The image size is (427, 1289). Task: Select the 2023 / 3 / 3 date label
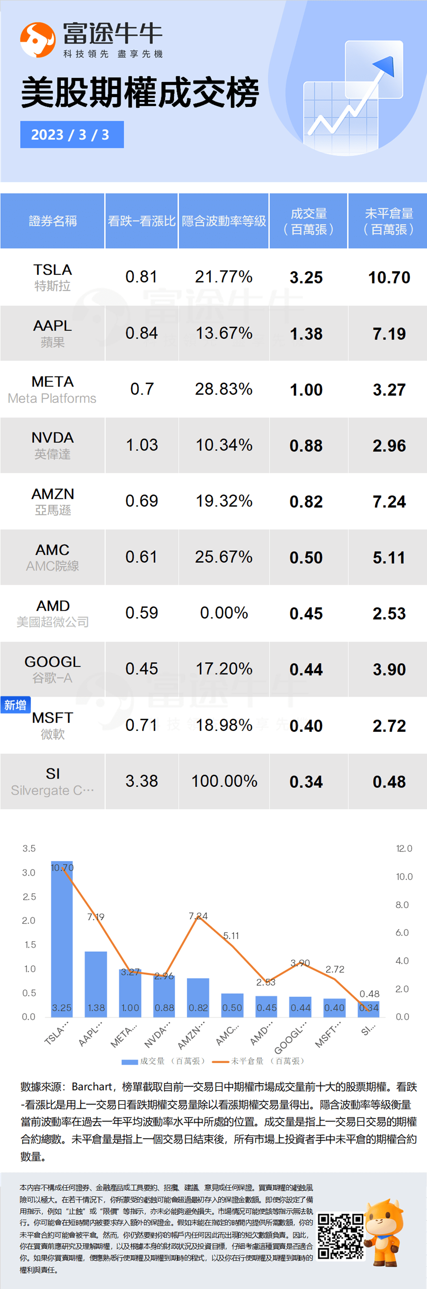(72, 135)
